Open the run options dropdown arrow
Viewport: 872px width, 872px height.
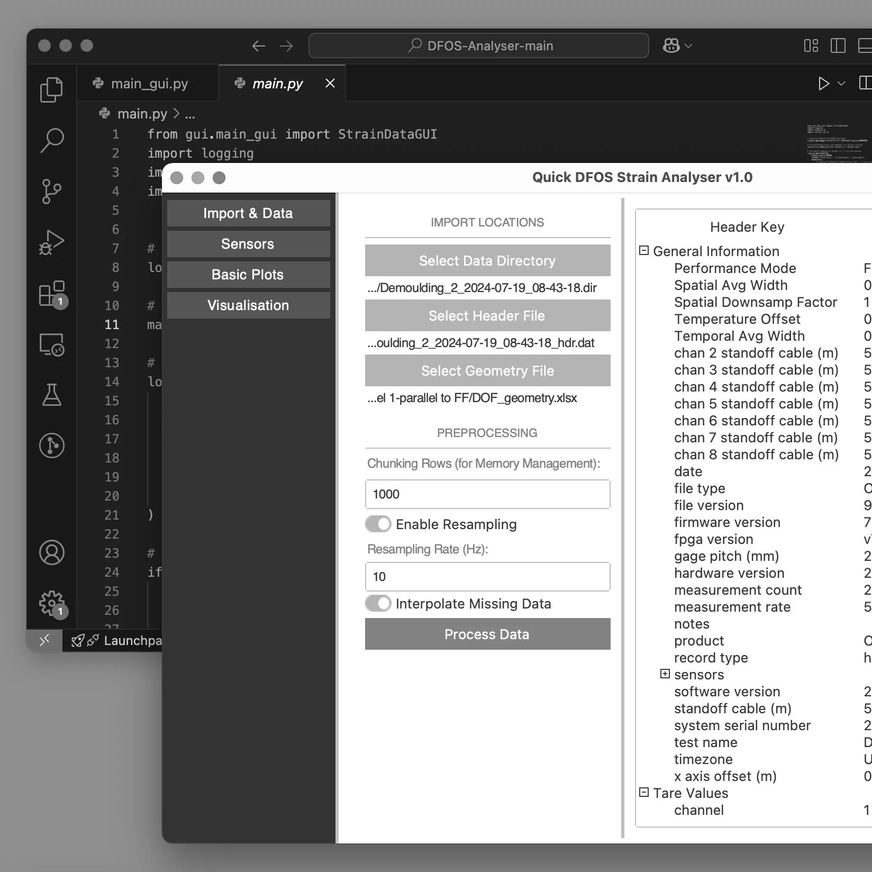click(841, 84)
